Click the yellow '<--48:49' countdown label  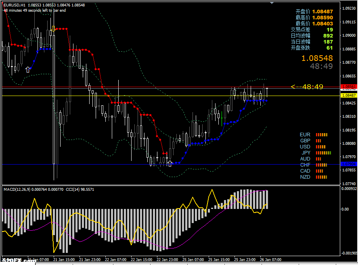tap(307, 87)
